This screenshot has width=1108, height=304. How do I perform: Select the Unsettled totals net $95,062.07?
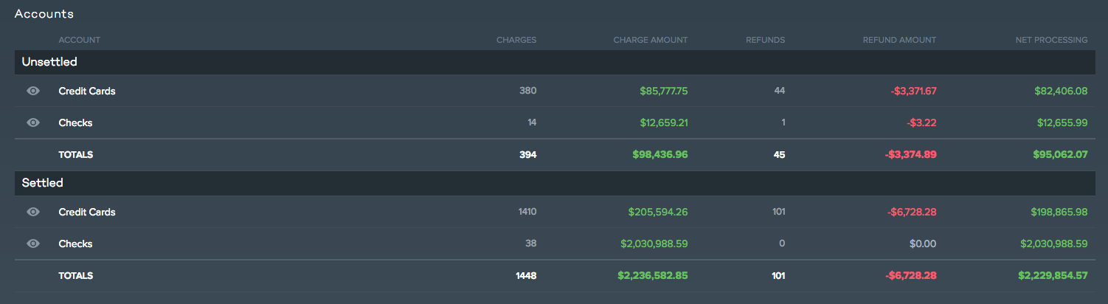(1061, 155)
